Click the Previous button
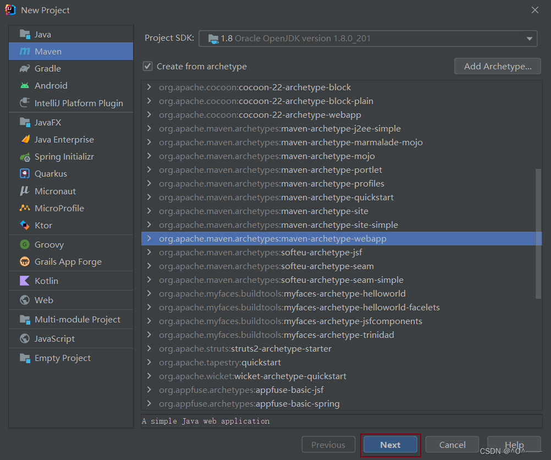This screenshot has height=460, width=551. click(x=328, y=445)
